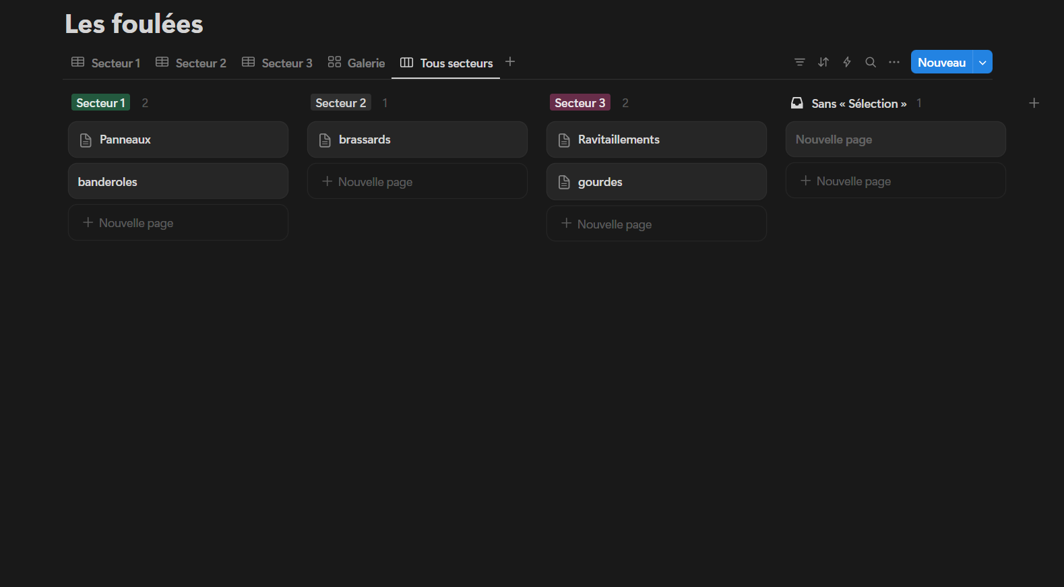Click the count 1 beside Sans Sélection
This screenshot has height=587, width=1064.
(919, 103)
